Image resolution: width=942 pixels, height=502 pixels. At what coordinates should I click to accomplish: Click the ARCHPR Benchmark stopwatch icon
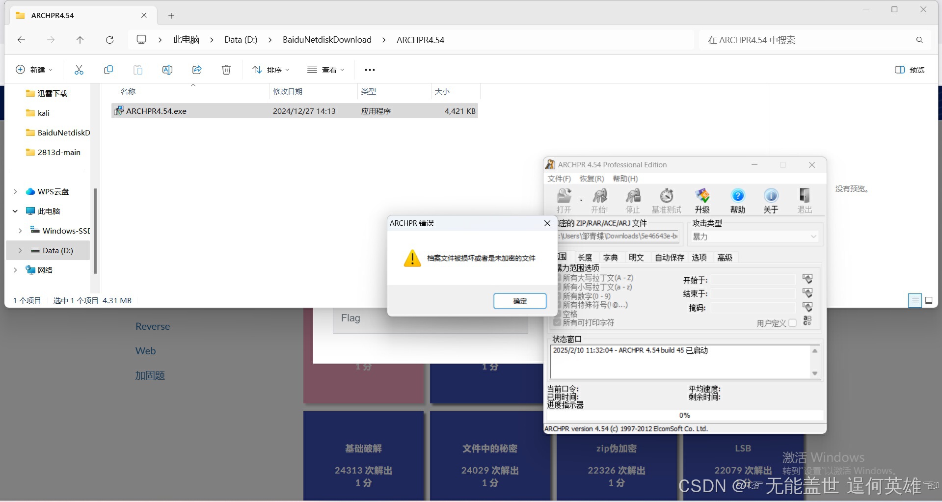pyautogui.click(x=666, y=196)
